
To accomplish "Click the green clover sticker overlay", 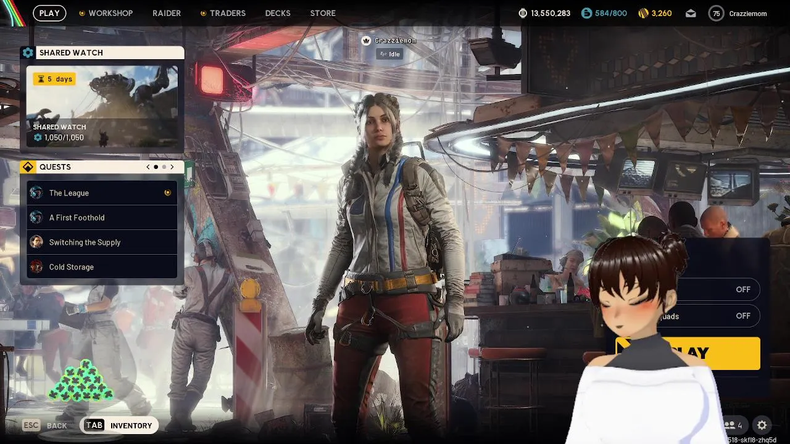I will [81, 381].
